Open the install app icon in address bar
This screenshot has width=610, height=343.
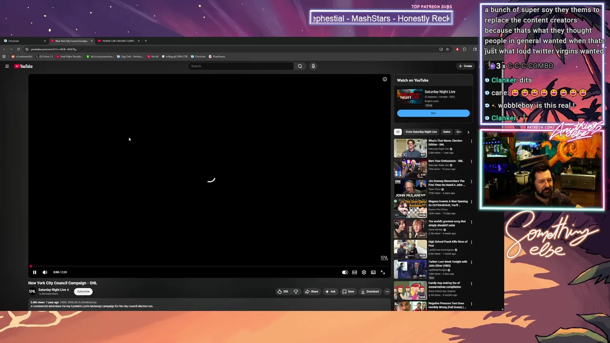(441, 49)
